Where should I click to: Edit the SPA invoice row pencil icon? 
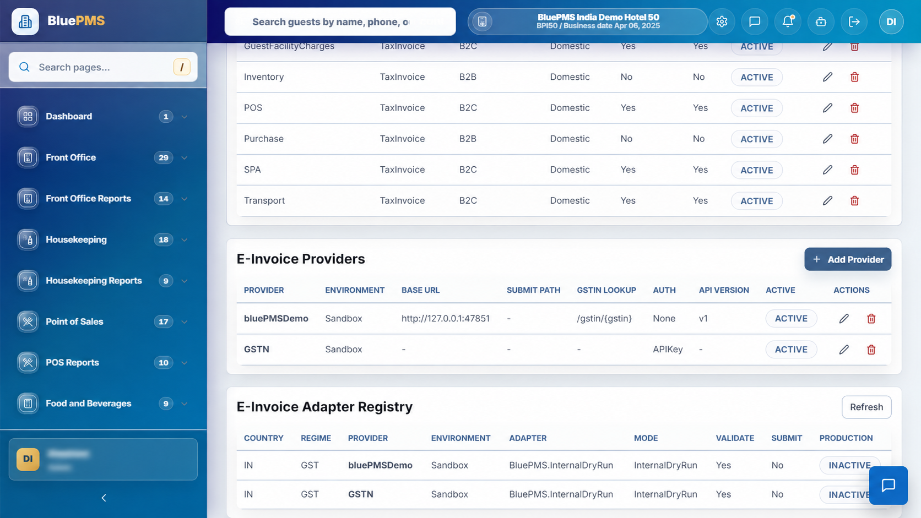[827, 170]
